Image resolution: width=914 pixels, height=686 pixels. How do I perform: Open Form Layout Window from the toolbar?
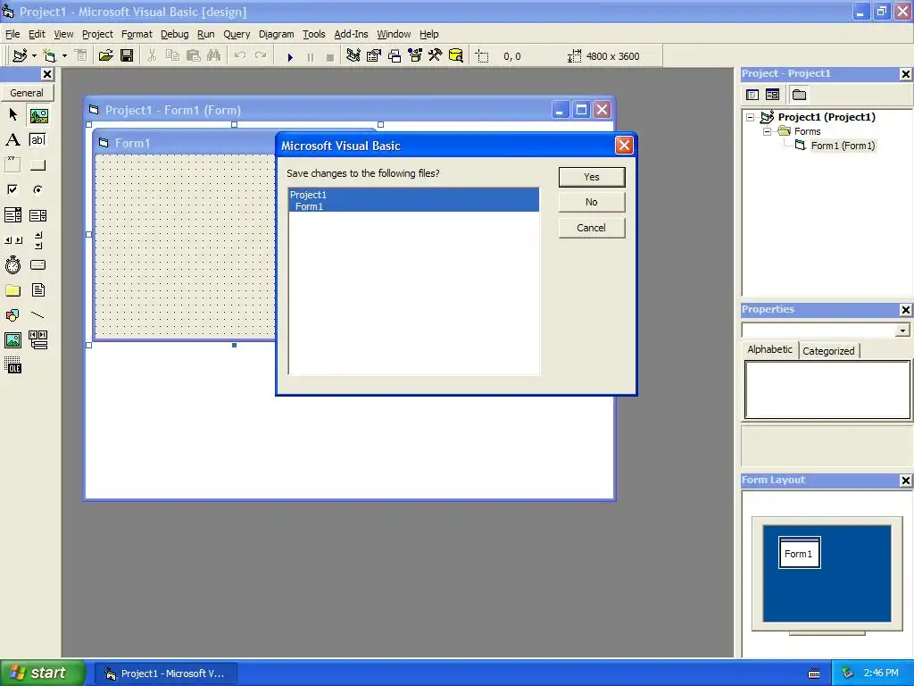pos(395,56)
